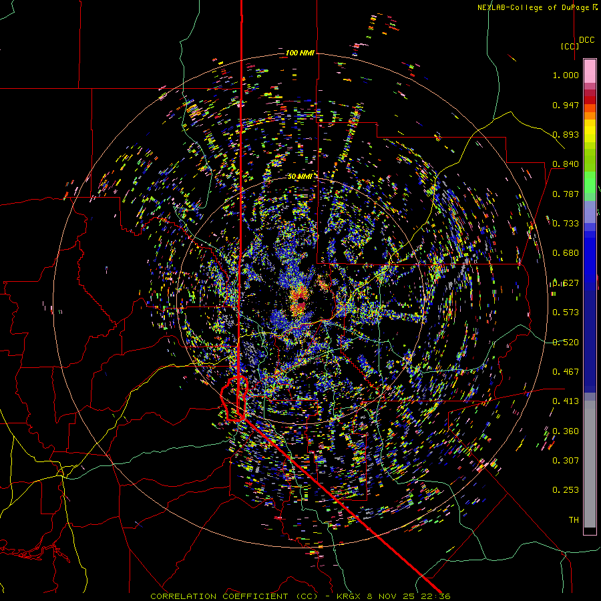Screen dimensions: 601x601
Task: Click the [CC] legend unit label
Action: click(x=570, y=46)
